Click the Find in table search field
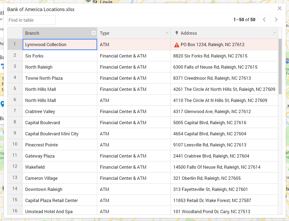Viewport: 289px width, 221px height. (x=32, y=20)
